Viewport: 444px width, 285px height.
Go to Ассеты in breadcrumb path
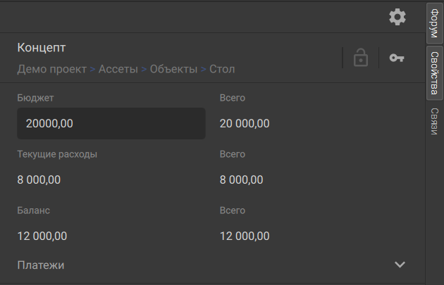tap(118, 69)
